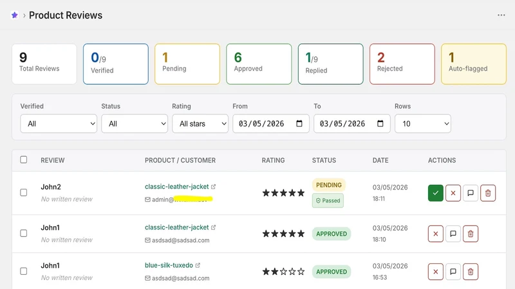515x289 pixels.
Task: Select the John1 18:10 review checkbox
Action: click(x=24, y=233)
